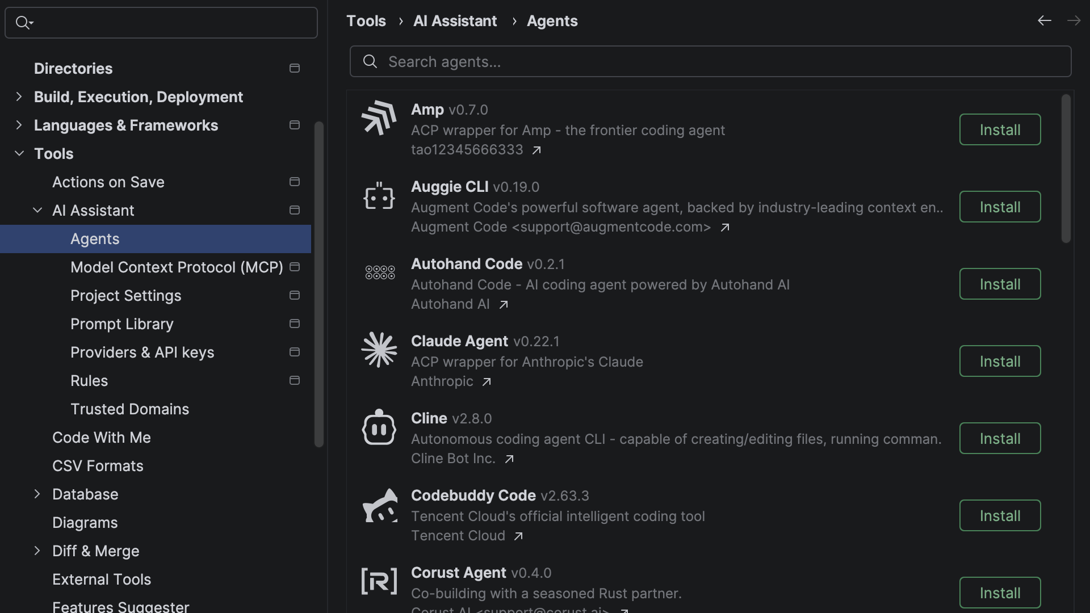The width and height of the screenshot is (1090, 613).
Task: Click the Auggie CLI agent icon
Action: tap(379, 196)
